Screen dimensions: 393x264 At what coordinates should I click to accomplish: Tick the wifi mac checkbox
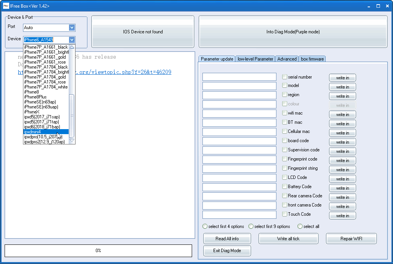click(284, 113)
